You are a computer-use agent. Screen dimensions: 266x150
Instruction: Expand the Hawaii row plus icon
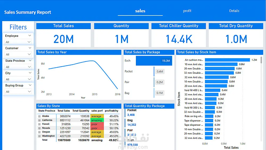coord(39,124)
